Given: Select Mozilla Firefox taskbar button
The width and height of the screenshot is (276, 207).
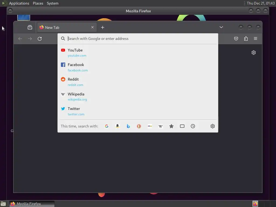Looking at the screenshot, I should [x=32, y=204].
